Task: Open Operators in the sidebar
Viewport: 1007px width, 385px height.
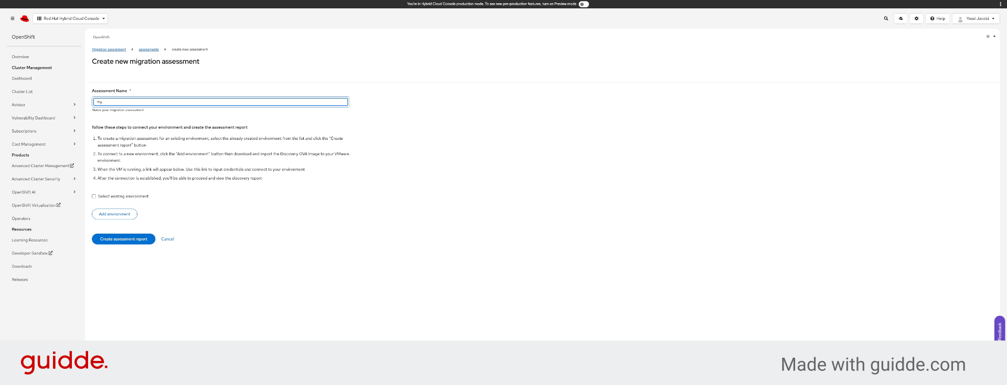Action: (21, 218)
